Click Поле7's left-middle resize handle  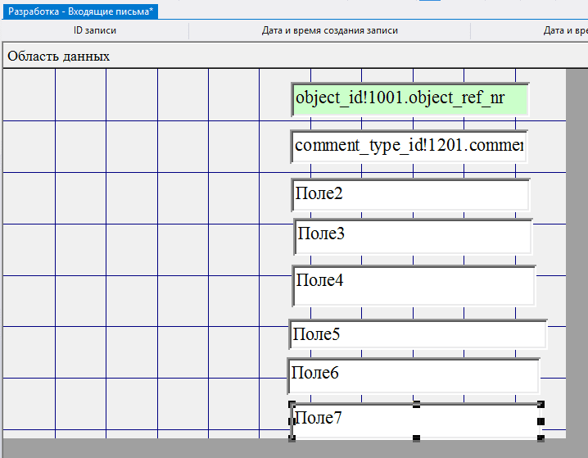pyautogui.click(x=292, y=421)
